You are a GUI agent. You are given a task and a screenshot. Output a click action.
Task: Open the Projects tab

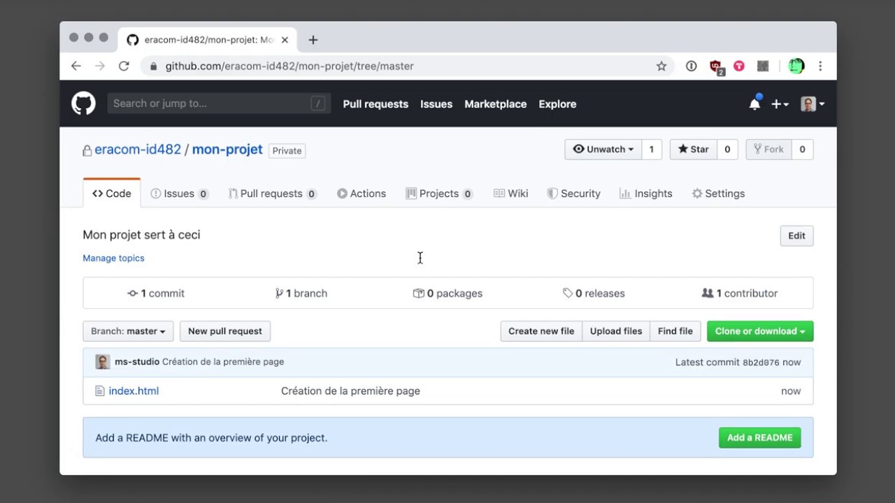[439, 194]
